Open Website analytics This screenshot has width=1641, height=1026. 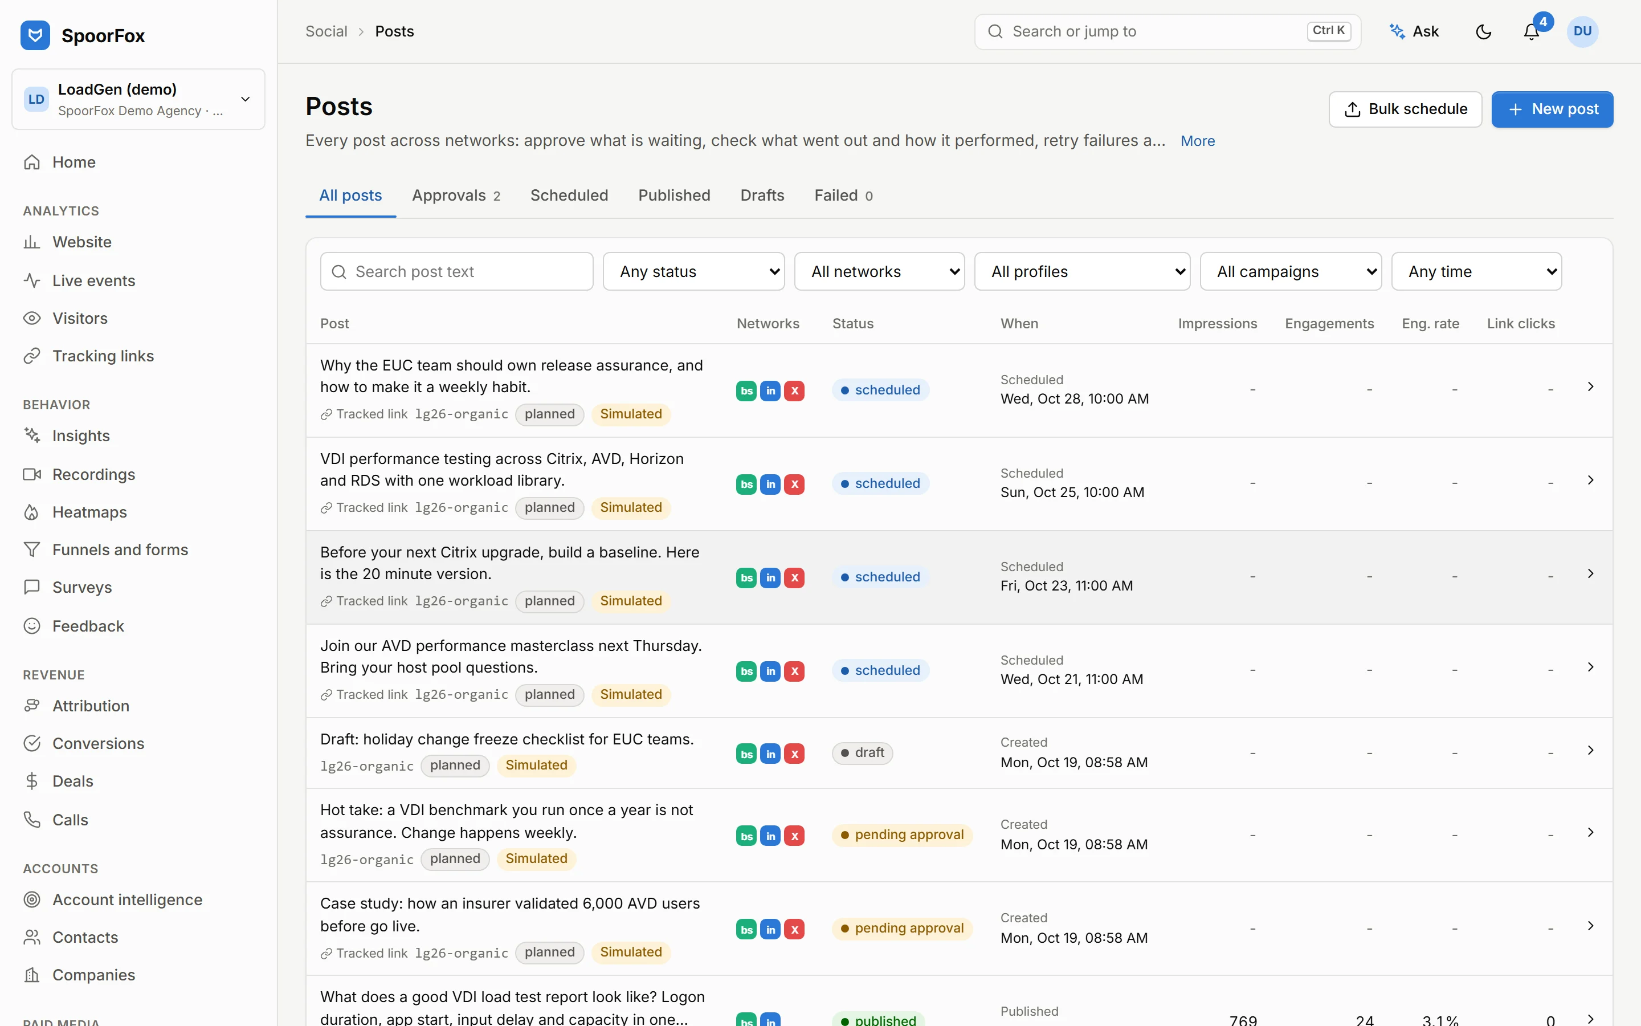click(x=138, y=242)
